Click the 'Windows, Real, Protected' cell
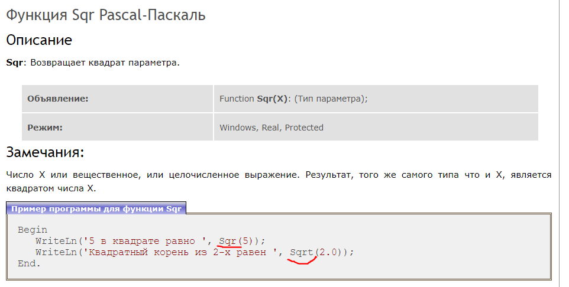Screen dimensions: 569x287 click(x=376, y=127)
